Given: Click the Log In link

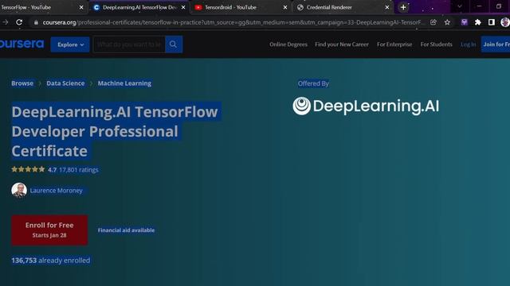Looking at the screenshot, I should [x=468, y=44].
